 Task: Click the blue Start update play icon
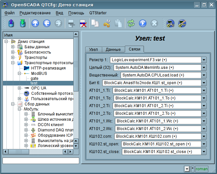[x=142, y=23]
